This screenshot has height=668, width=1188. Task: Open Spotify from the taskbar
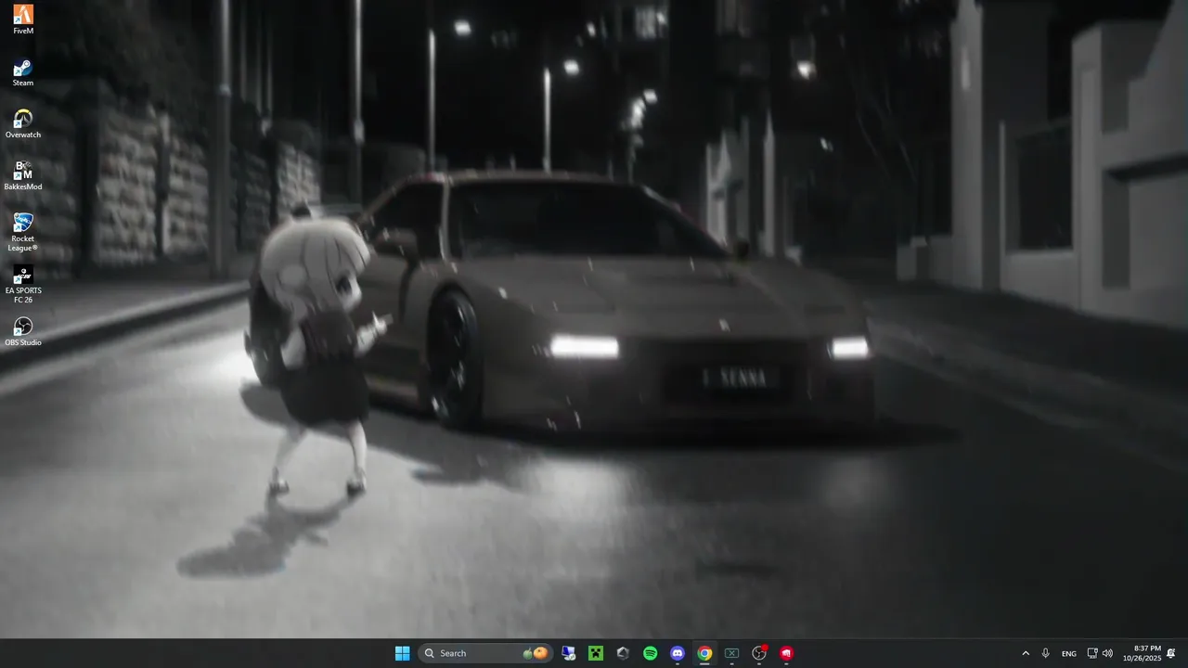point(651,653)
